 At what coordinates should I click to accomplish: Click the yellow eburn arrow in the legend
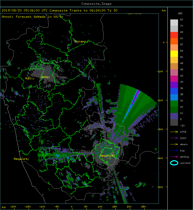pyautogui.click(x=174, y=144)
